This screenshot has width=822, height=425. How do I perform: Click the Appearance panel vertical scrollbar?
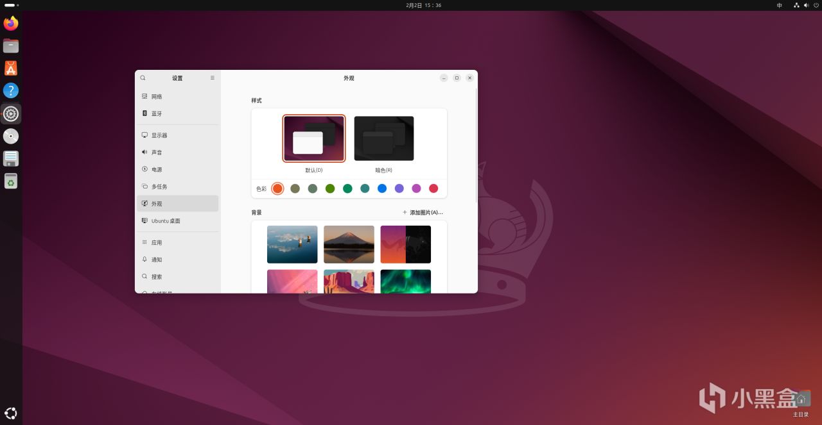(476, 144)
